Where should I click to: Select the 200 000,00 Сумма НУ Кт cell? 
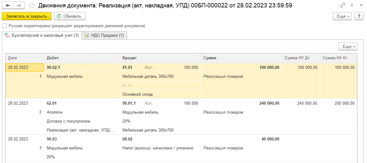click(x=338, y=103)
